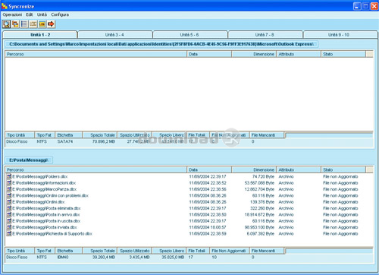Switch to the Unità 3 - 4 tab
Image resolution: width=379 pixels, height=275 pixels.
pos(114,35)
